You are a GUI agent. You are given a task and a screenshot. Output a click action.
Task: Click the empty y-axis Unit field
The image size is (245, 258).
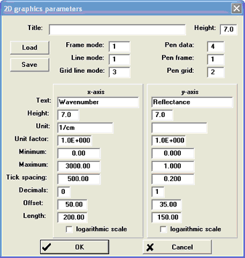(x=179, y=128)
